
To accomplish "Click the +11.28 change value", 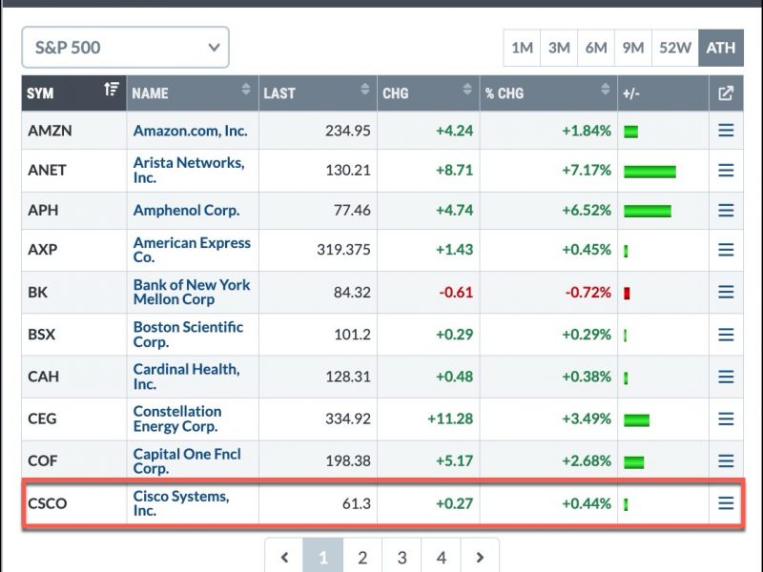I will pos(450,419).
